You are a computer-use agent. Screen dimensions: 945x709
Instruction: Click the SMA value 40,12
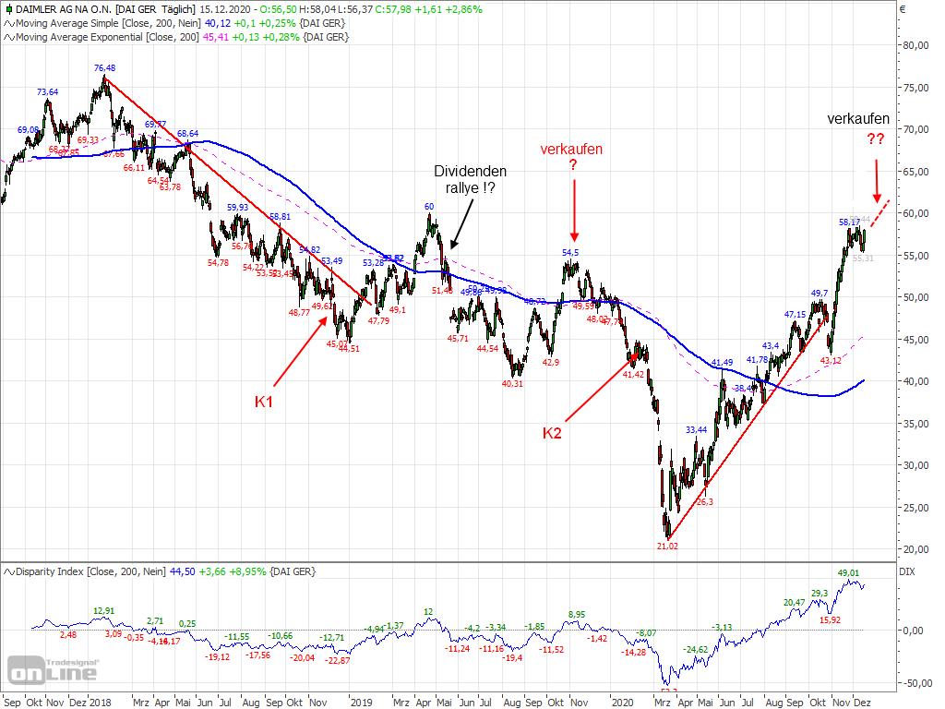pyautogui.click(x=218, y=23)
